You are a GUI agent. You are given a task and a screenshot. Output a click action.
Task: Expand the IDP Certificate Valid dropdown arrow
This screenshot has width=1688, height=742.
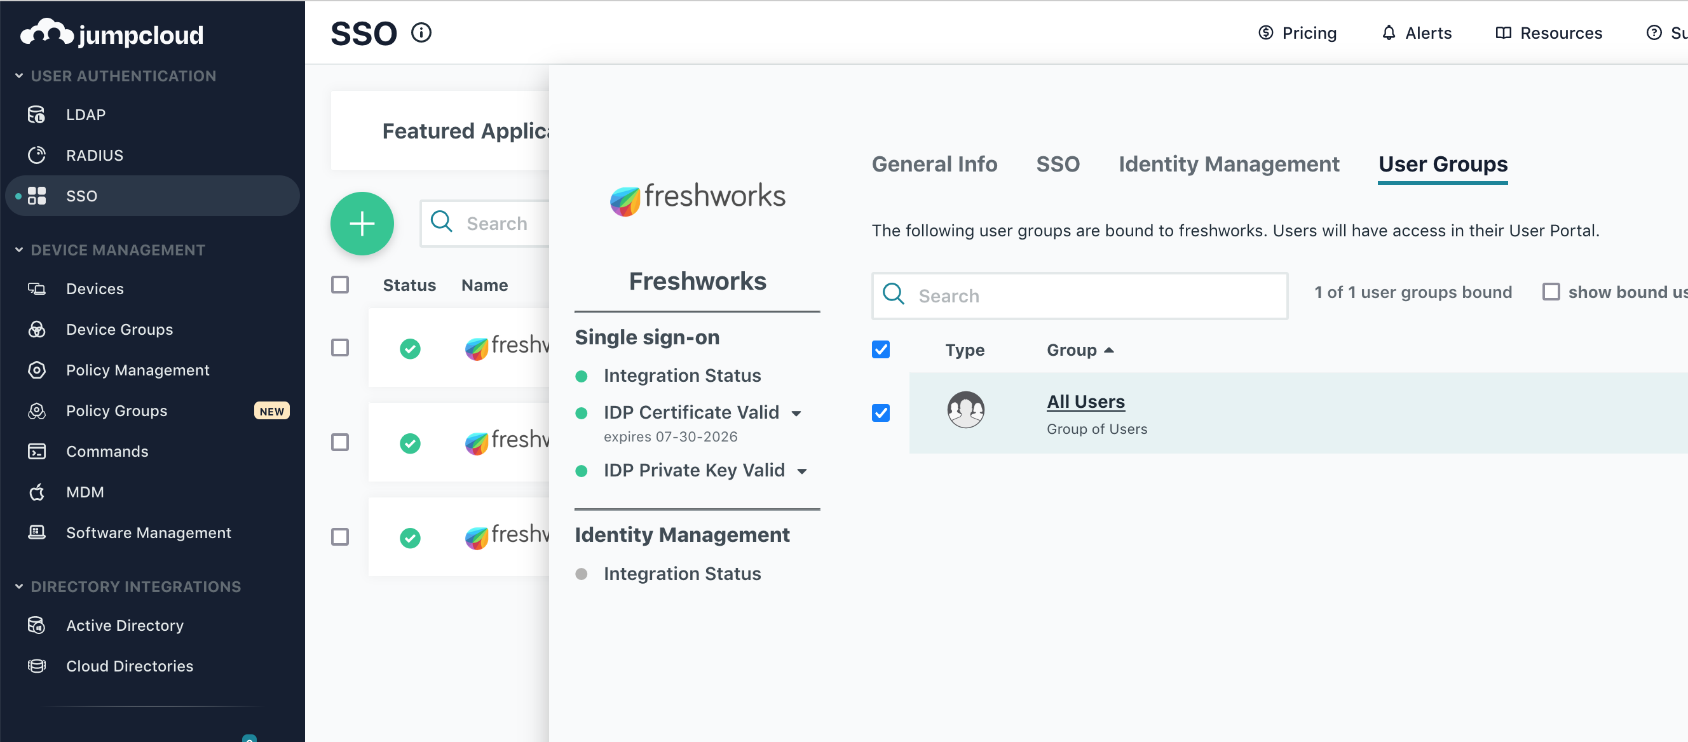point(796,413)
